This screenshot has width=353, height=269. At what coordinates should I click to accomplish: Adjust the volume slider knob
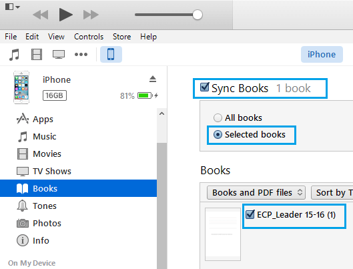pos(198,15)
